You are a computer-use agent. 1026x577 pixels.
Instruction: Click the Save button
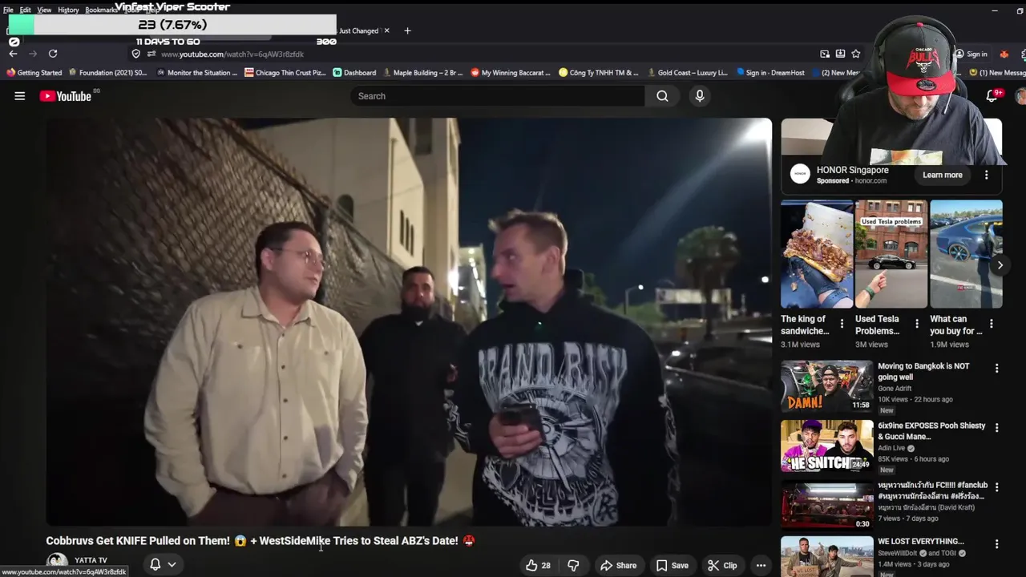[672, 565]
